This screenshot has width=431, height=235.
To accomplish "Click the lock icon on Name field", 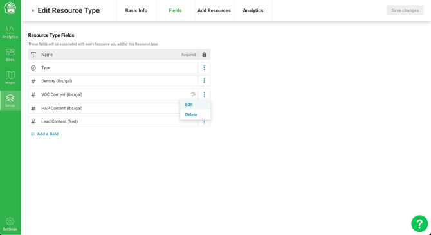I will [x=204, y=55].
